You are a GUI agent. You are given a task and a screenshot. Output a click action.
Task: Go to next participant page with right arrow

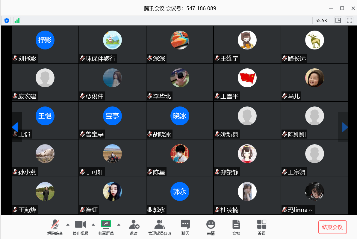(345, 127)
